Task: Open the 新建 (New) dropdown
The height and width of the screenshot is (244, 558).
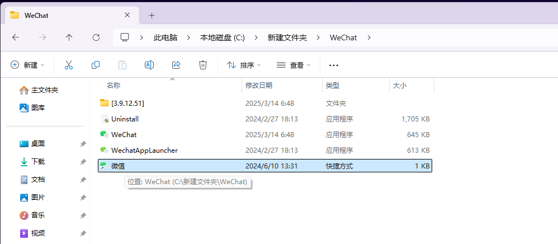Action: (x=28, y=65)
